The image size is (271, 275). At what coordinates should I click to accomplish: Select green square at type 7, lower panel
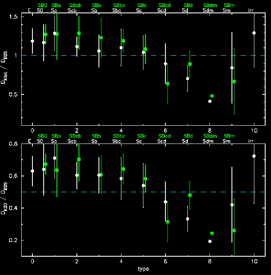(x=190, y=195)
